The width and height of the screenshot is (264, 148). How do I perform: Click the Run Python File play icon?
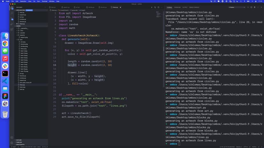(x=152, y=7)
